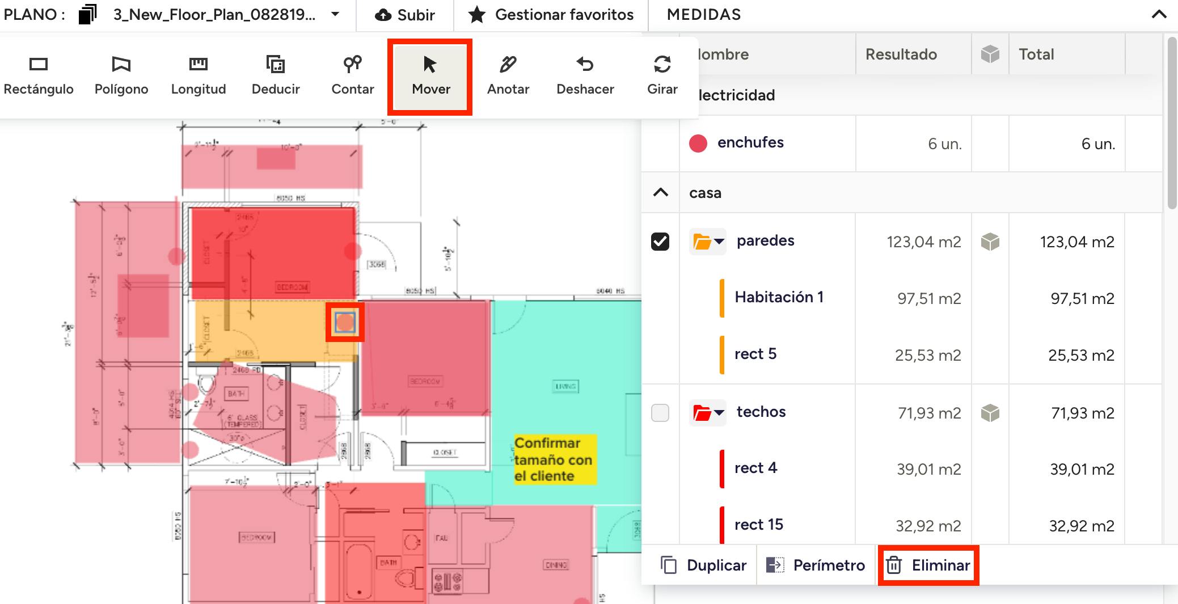Click the red enchufes color dot
This screenshot has height=604, width=1178.
698,143
